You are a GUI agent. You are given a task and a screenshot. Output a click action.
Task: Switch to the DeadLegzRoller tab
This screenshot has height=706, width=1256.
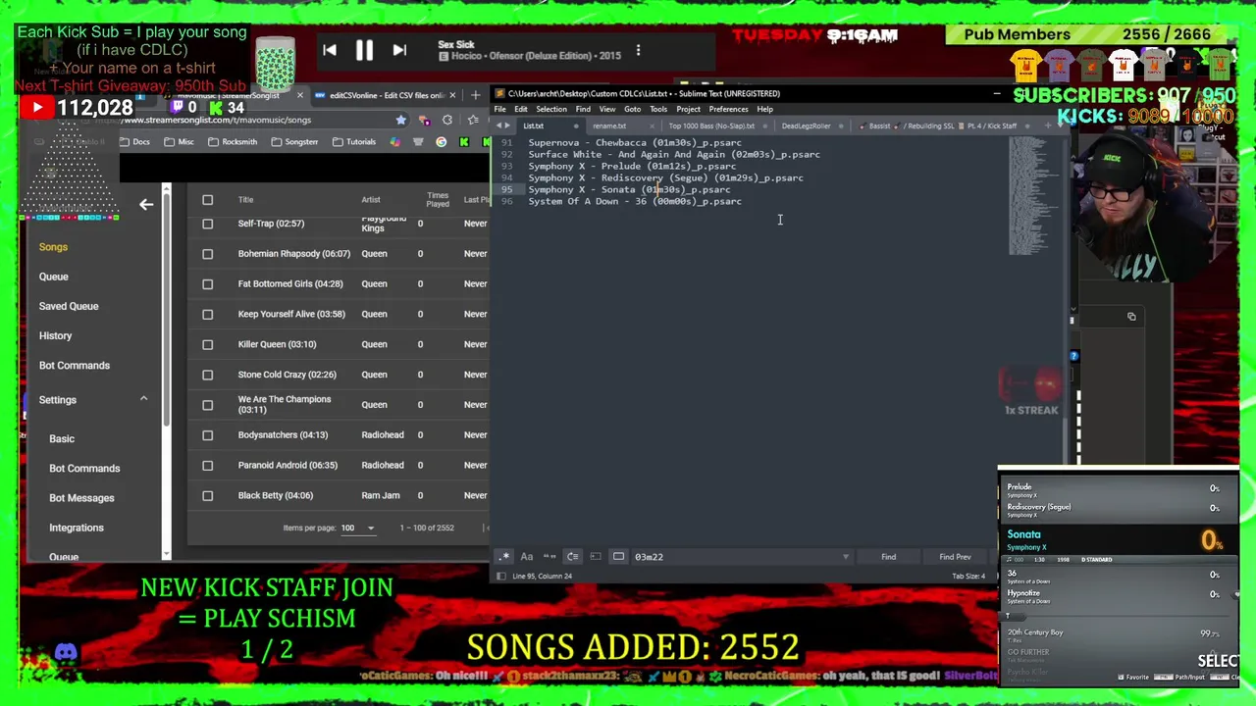point(807,126)
